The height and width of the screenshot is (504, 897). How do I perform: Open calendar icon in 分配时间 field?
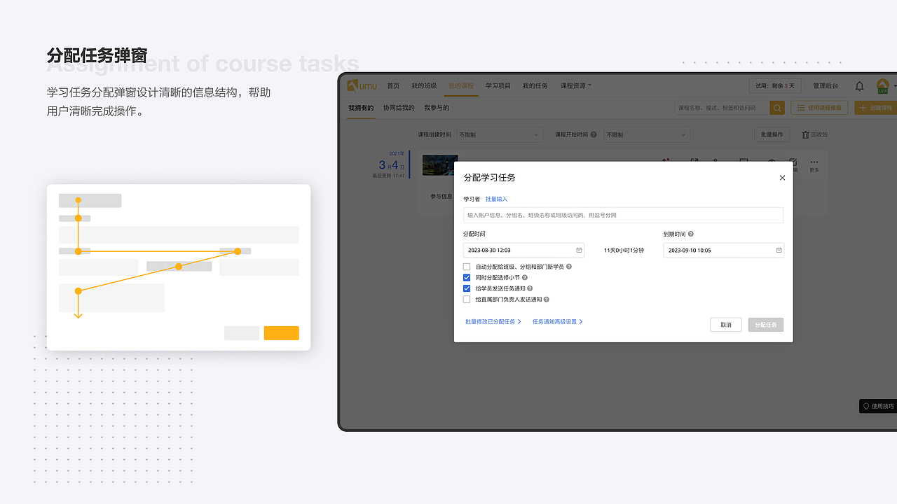(x=579, y=250)
